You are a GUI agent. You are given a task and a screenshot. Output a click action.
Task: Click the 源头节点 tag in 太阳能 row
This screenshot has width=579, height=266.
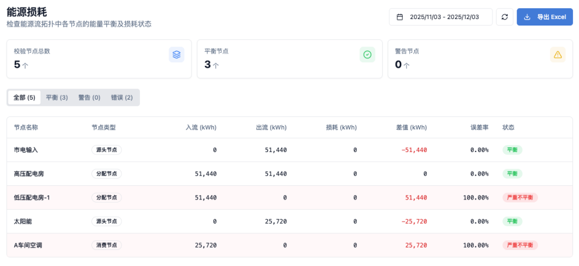[x=107, y=221]
